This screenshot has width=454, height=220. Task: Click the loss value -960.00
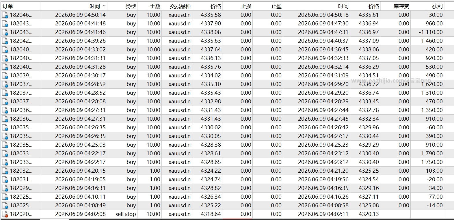click(433, 24)
